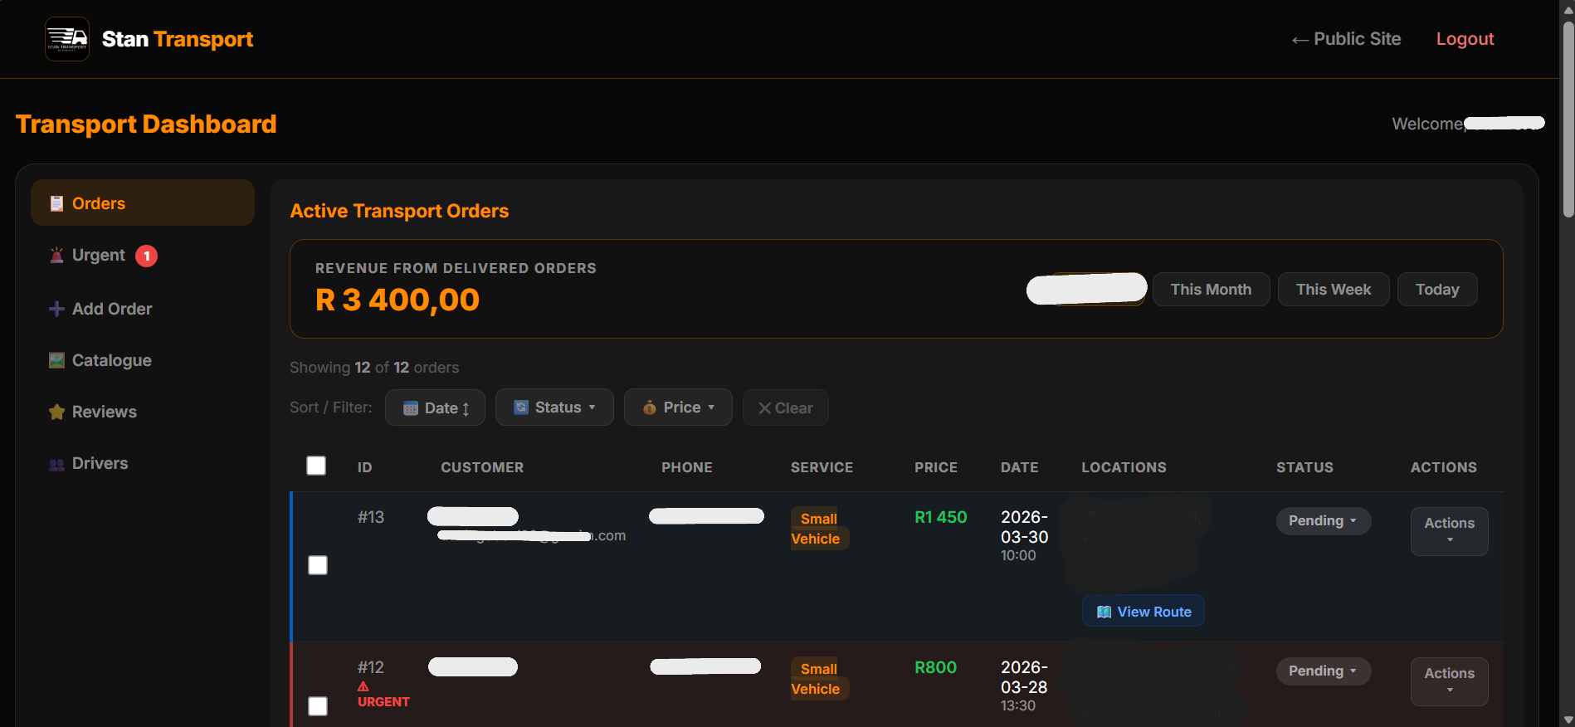1575x727 pixels.
Task: Click the Stan Transport truck logo
Action: tap(67, 39)
